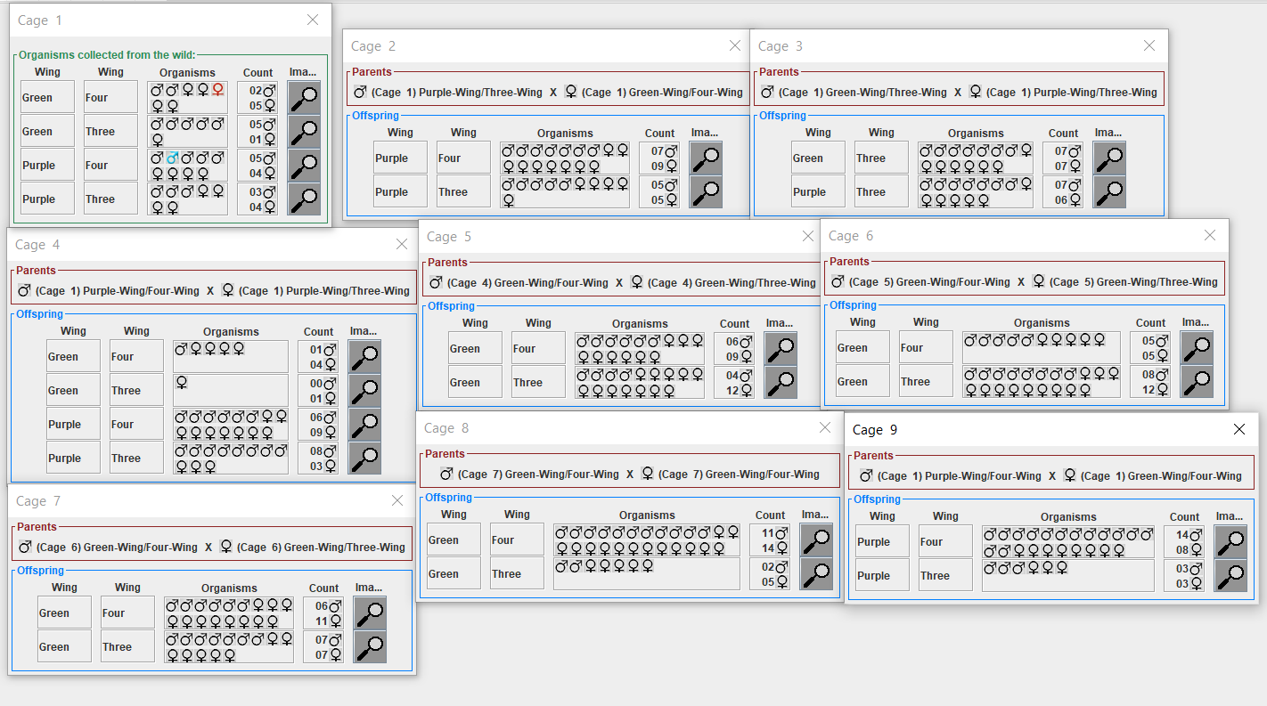The height and width of the screenshot is (706, 1267).
Task: Click the Parents label in Cage 9
Action: pyautogui.click(x=874, y=456)
